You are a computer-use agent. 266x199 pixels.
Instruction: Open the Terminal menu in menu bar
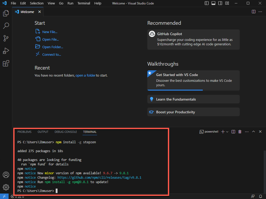click(84, 3)
